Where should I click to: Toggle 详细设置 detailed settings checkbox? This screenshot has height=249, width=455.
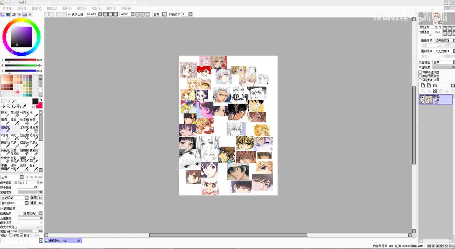[2, 208]
